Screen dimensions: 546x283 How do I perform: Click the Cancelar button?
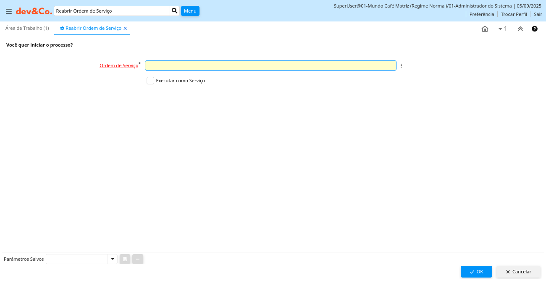tap(518, 272)
